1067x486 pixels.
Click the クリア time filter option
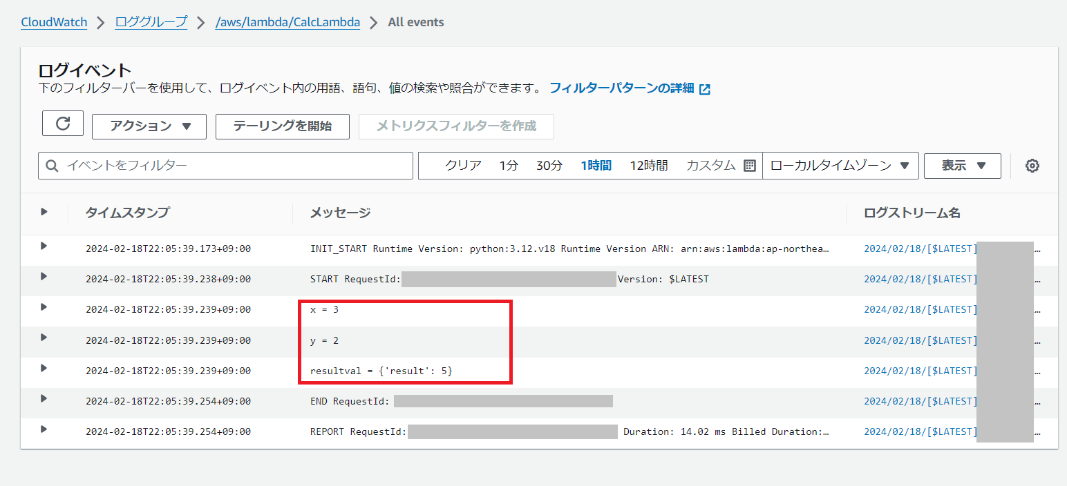click(463, 166)
